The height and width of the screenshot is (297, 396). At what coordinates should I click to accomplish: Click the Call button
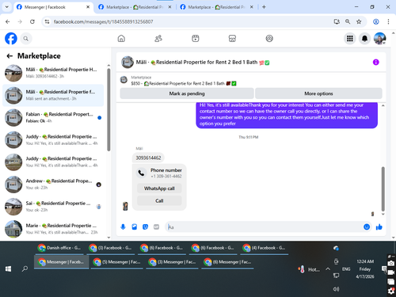point(159,200)
